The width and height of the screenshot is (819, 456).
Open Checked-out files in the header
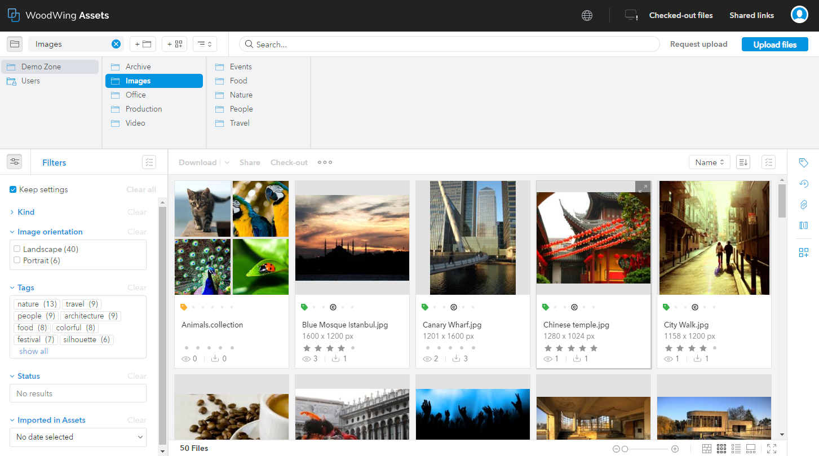click(x=681, y=16)
